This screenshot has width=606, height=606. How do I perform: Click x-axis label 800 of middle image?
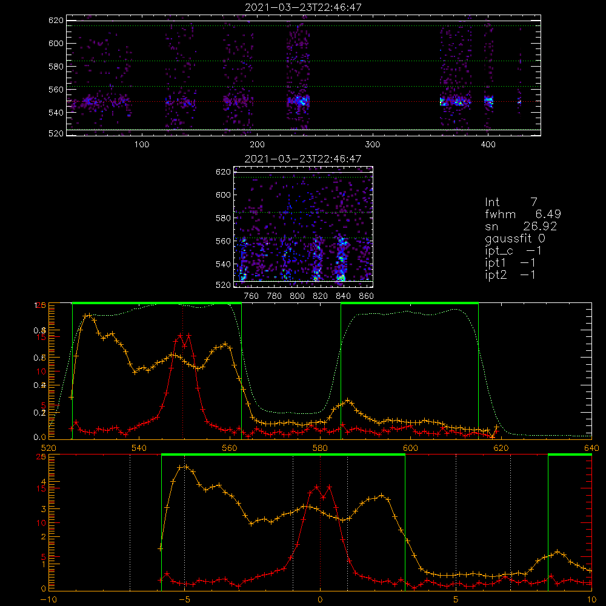(297, 296)
